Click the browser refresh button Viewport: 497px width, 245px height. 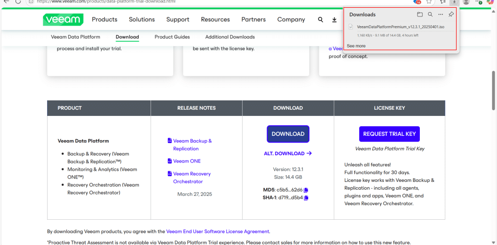tap(18, 1)
